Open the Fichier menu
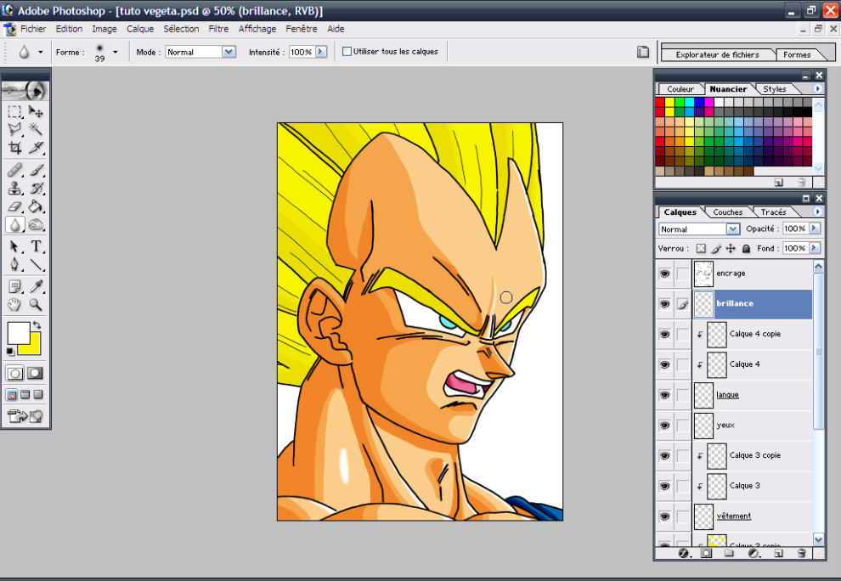The image size is (841, 581). click(x=33, y=29)
